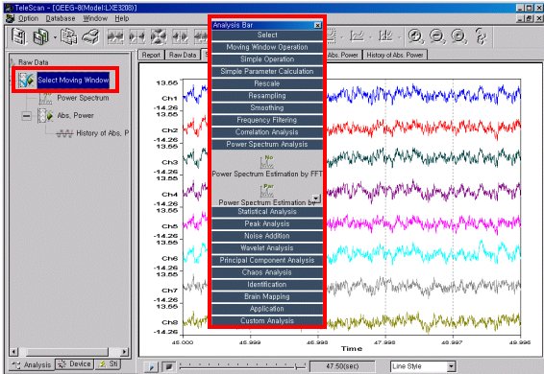Screen dimensions: 544x374
Task: Click the copy documents toolbar icon
Action: pyautogui.click(x=68, y=36)
